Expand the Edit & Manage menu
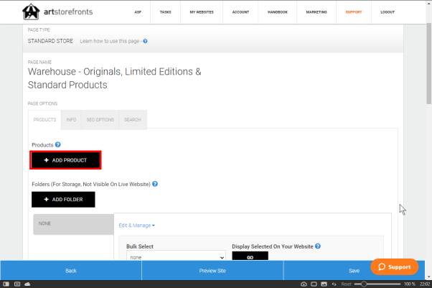Image resolution: width=432 pixels, height=288 pixels. click(137, 226)
